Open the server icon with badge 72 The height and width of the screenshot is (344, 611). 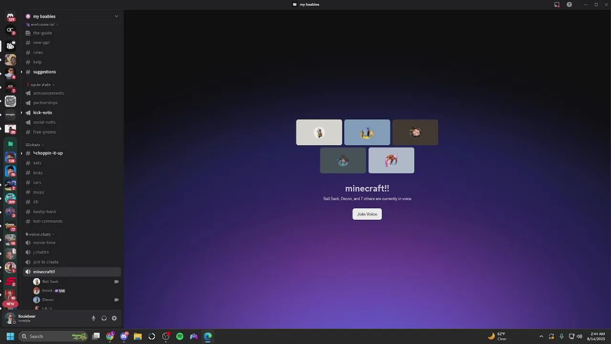pyautogui.click(x=11, y=226)
